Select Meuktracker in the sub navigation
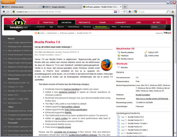This screenshot has width=177, height=137. coord(101,27)
